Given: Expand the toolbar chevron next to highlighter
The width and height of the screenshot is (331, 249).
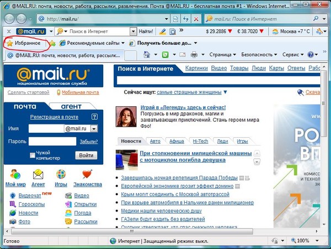Looking at the screenshot, I should tap(181, 30).
